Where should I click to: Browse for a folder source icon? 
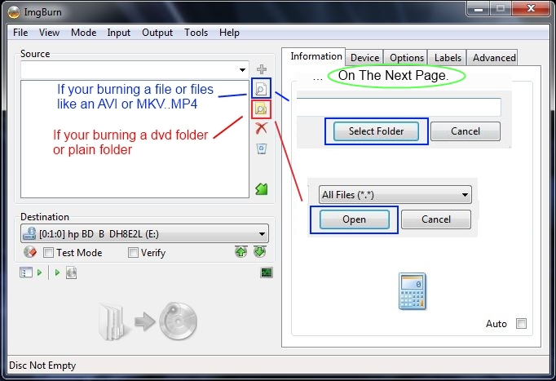coord(262,109)
